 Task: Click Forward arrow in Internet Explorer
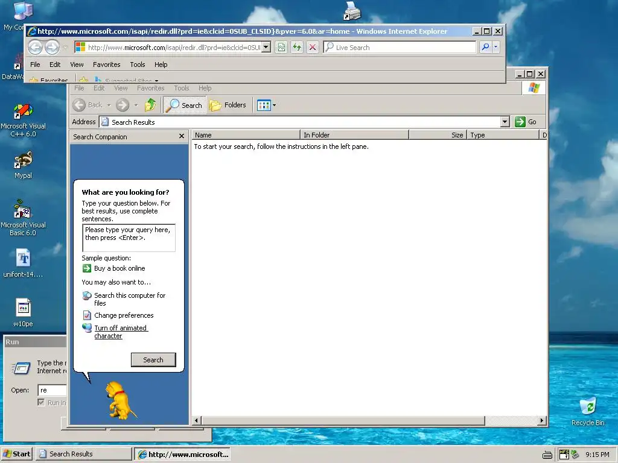(52, 48)
